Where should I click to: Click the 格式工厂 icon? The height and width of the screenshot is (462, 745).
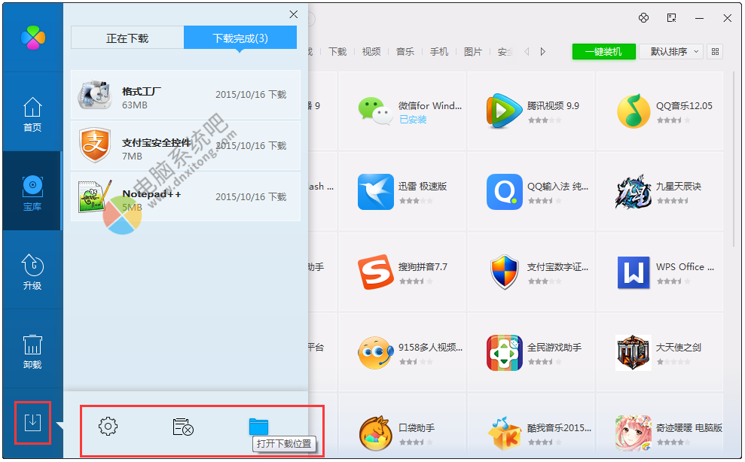95,94
